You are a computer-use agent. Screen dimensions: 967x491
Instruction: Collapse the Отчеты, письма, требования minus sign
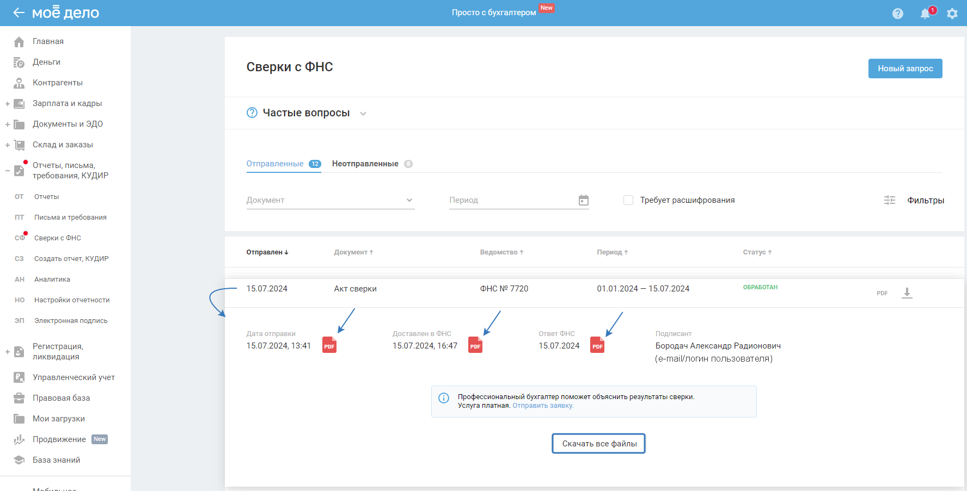pyautogui.click(x=8, y=171)
